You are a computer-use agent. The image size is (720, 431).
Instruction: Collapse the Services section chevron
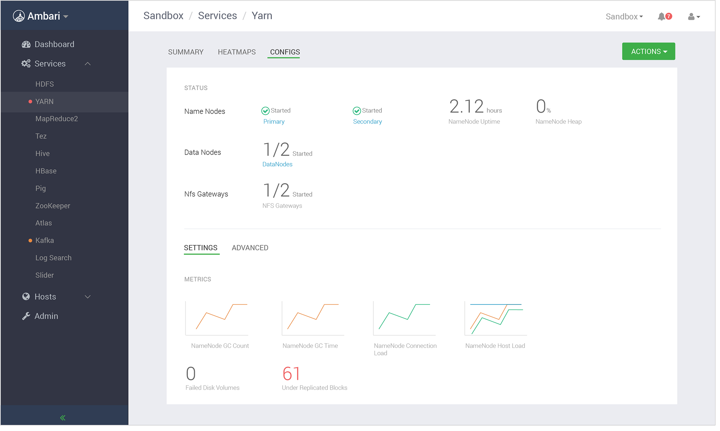click(88, 64)
